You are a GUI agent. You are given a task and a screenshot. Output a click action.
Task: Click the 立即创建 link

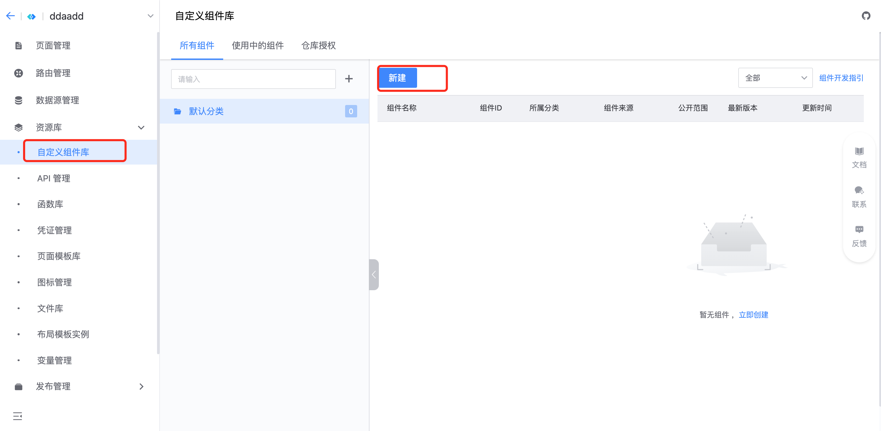[x=753, y=315]
